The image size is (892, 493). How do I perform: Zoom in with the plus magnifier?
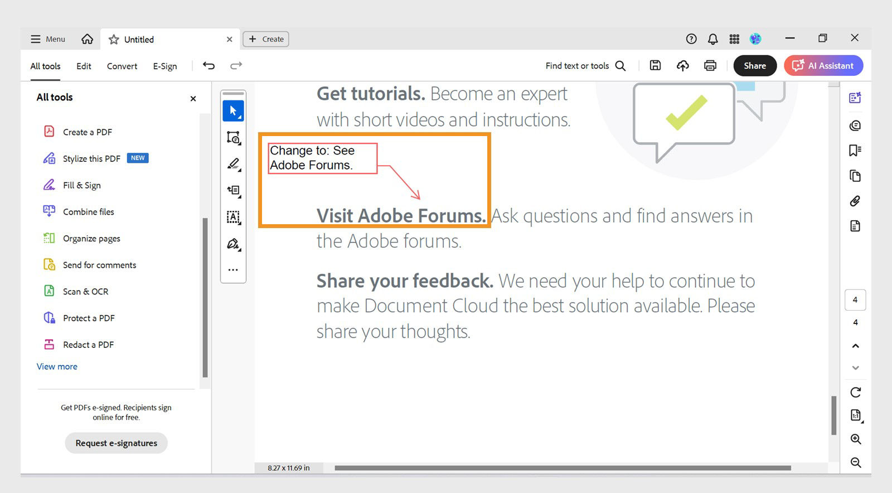tap(856, 439)
